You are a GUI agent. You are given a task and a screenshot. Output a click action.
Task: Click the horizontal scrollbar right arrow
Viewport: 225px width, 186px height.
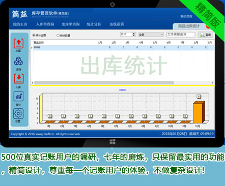click(212, 83)
